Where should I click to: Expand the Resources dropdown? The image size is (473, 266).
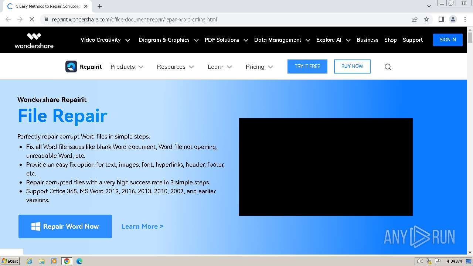click(x=175, y=67)
